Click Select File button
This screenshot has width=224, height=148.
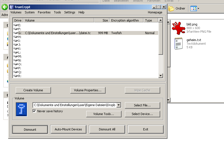coord(142,105)
